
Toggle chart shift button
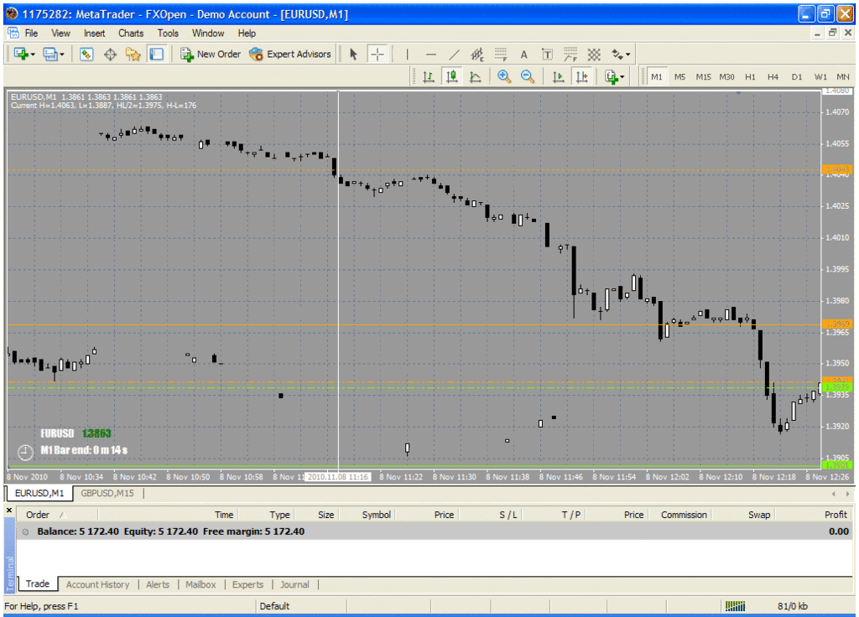click(580, 77)
